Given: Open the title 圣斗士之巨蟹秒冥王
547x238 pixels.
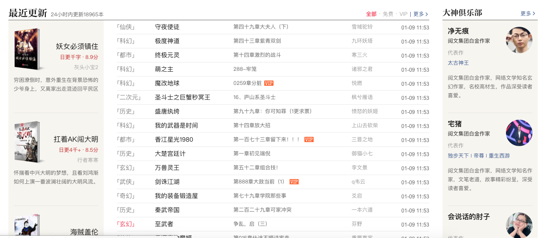Looking at the screenshot, I should [182, 97].
